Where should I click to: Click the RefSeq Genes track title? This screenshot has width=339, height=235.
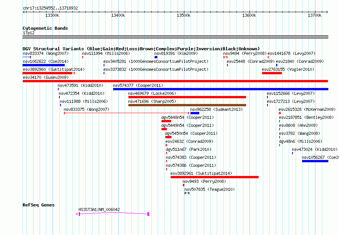pyautogui.click(x=38, y=205)
